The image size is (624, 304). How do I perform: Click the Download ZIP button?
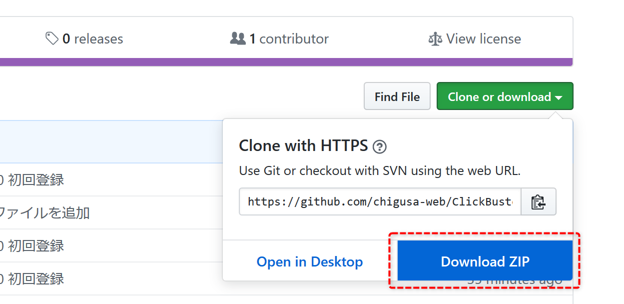pos(485,261)
